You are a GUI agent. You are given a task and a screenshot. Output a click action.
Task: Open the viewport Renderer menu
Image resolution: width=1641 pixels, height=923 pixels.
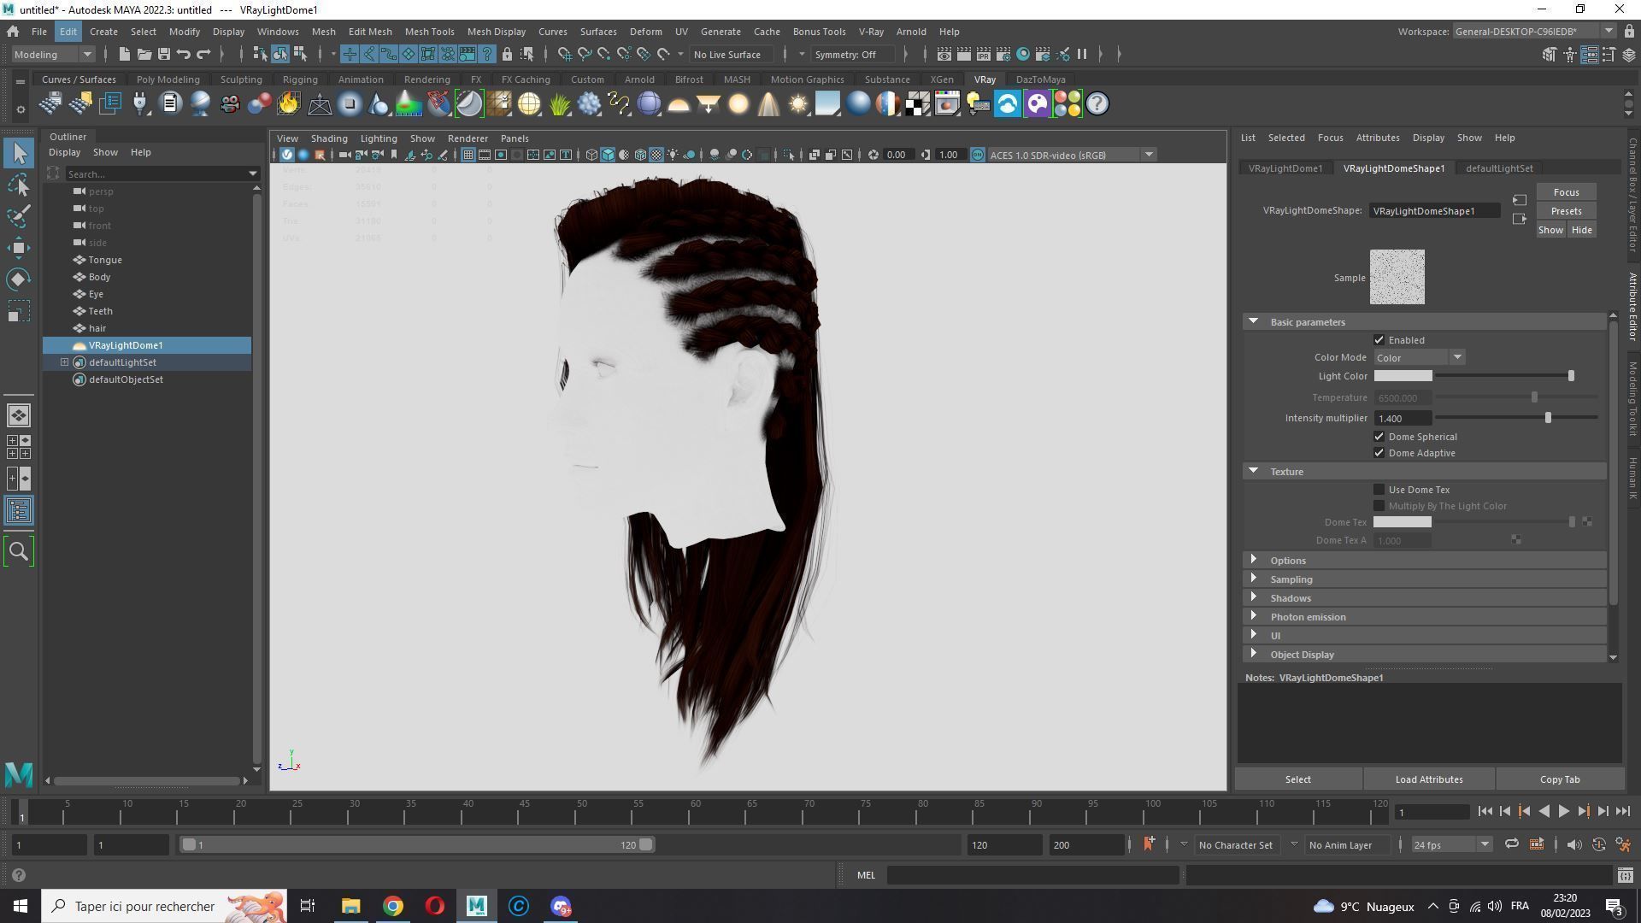[x=468, y=138]
